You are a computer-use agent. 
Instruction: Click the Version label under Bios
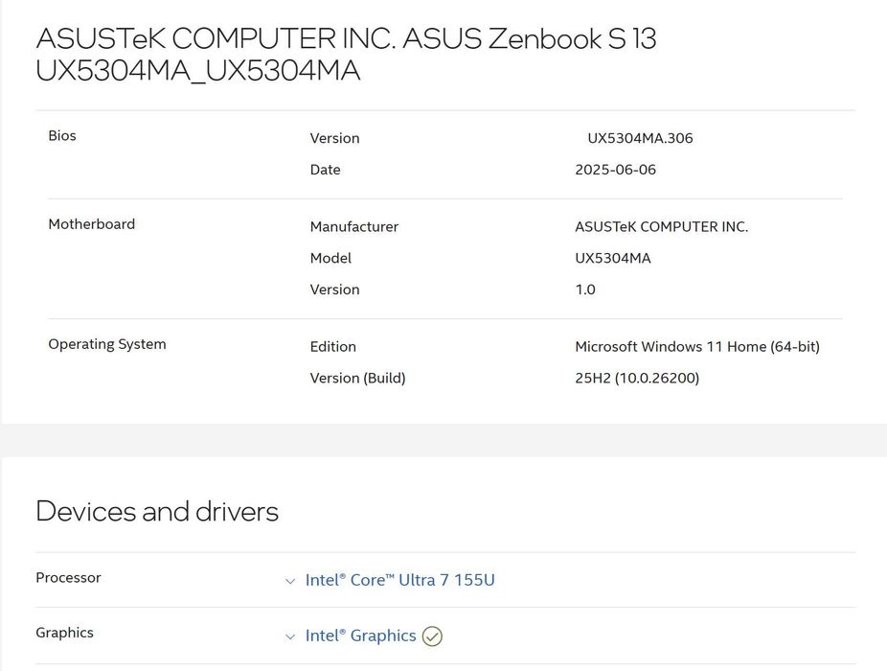[x=335, y=138]
